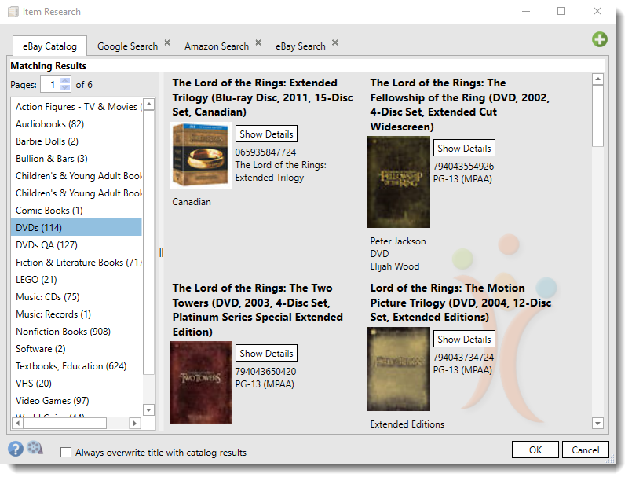
Task: Select Action Figures - TV & Movies category
Action: point(77,107)
